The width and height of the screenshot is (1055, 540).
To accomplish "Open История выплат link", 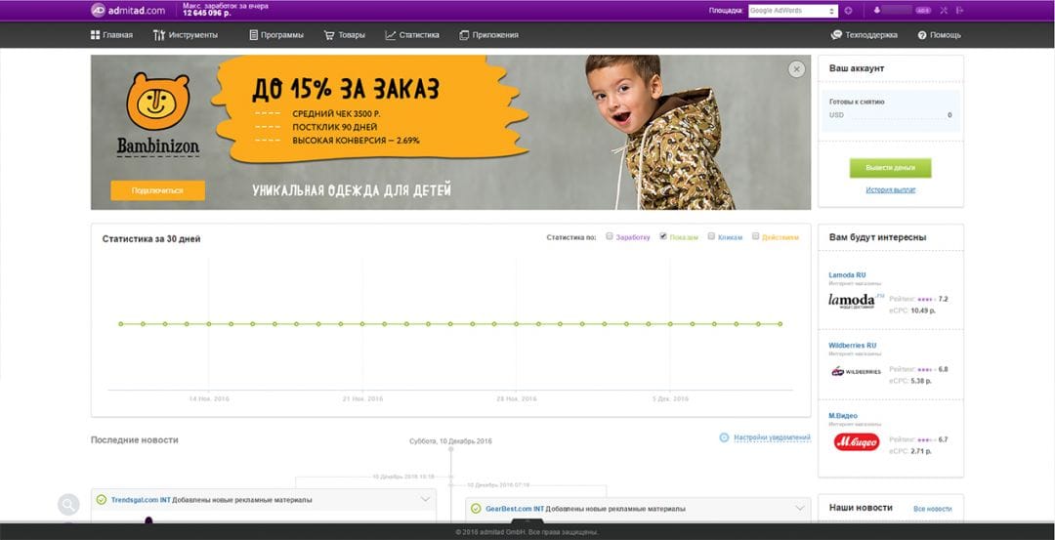I will coord(890,190).
